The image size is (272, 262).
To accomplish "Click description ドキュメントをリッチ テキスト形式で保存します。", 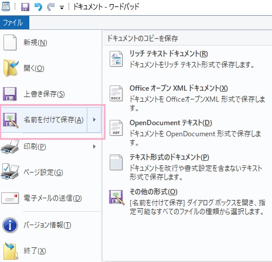I will tap(192, 64).
